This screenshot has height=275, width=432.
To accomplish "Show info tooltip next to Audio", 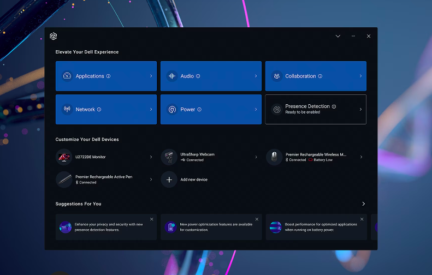I will tap(198, 76).
